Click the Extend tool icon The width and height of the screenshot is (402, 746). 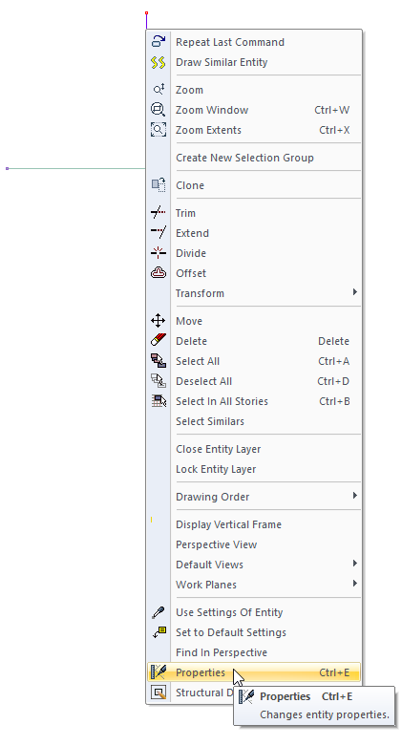click(x=158, y=233)
